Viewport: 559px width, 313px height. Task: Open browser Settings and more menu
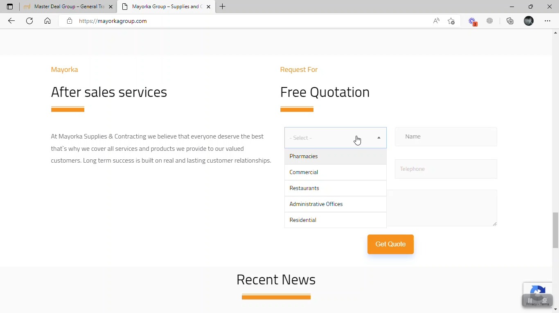pyautogui.click(x=548, y=21)
